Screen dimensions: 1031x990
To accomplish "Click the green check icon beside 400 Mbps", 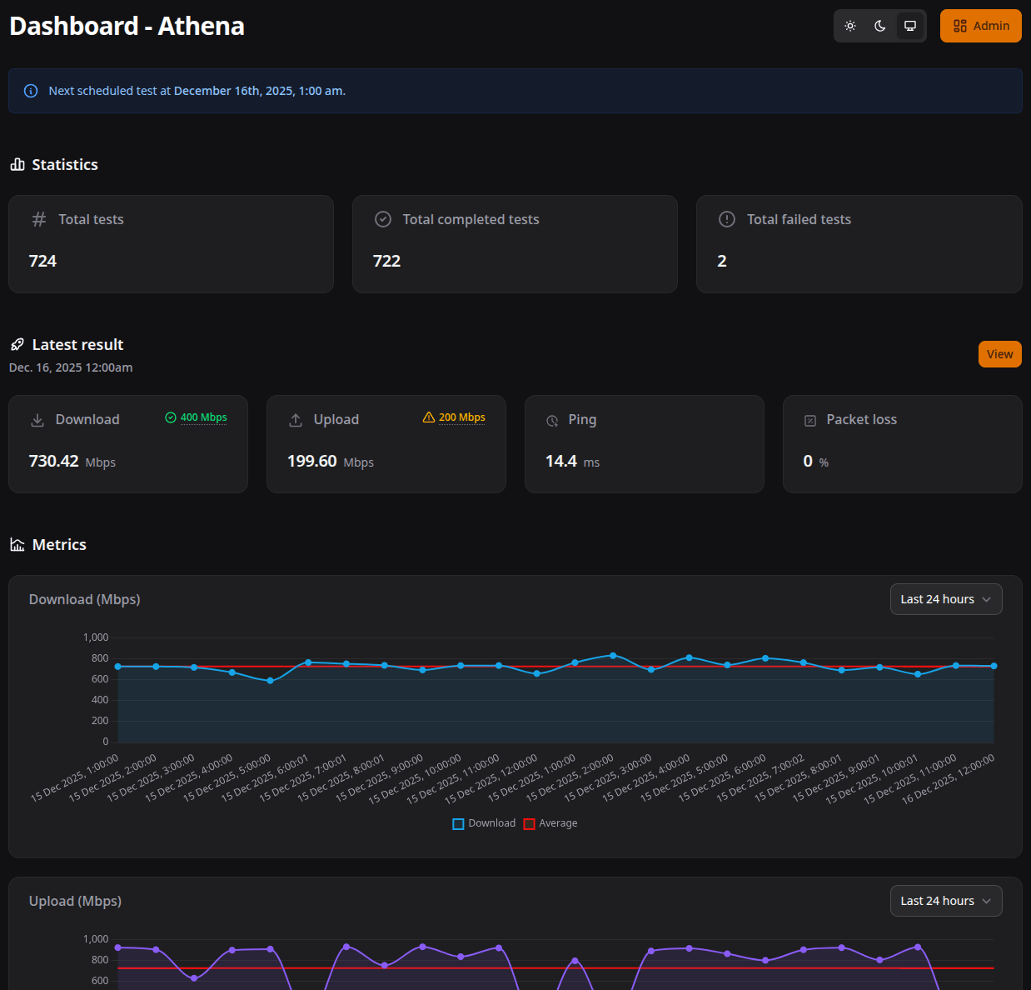I will (x=172, y=417).
